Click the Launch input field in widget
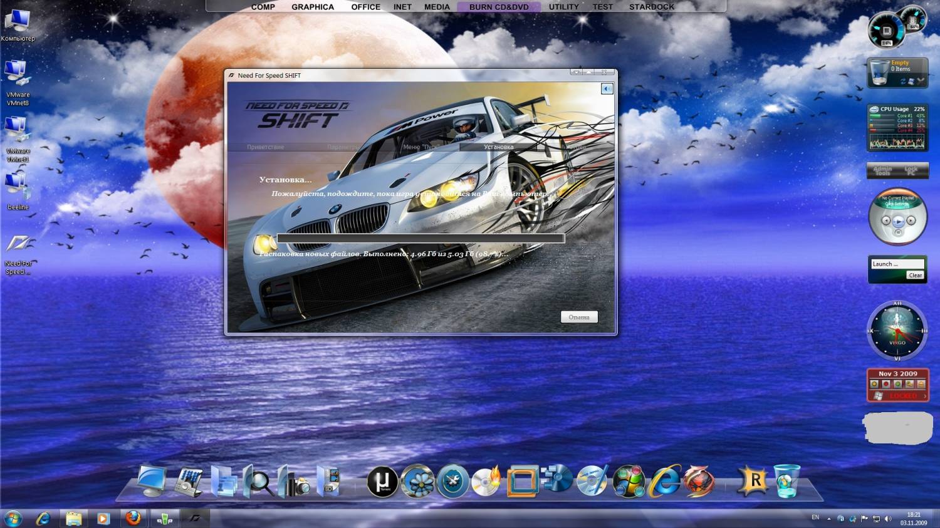 click(898, 264)
